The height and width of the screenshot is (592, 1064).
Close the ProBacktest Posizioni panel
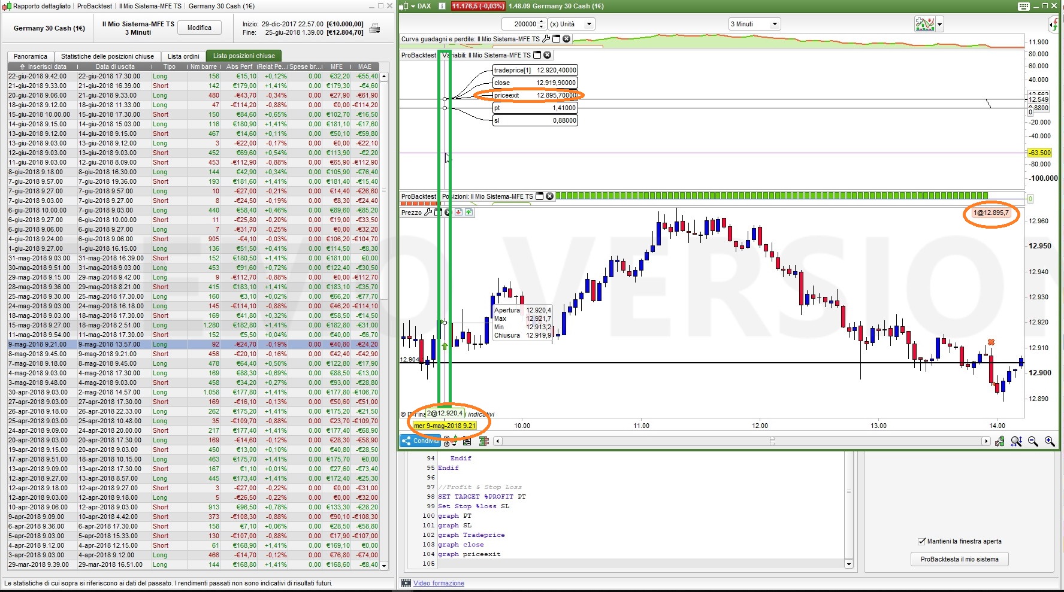click(x=549, y=196)
